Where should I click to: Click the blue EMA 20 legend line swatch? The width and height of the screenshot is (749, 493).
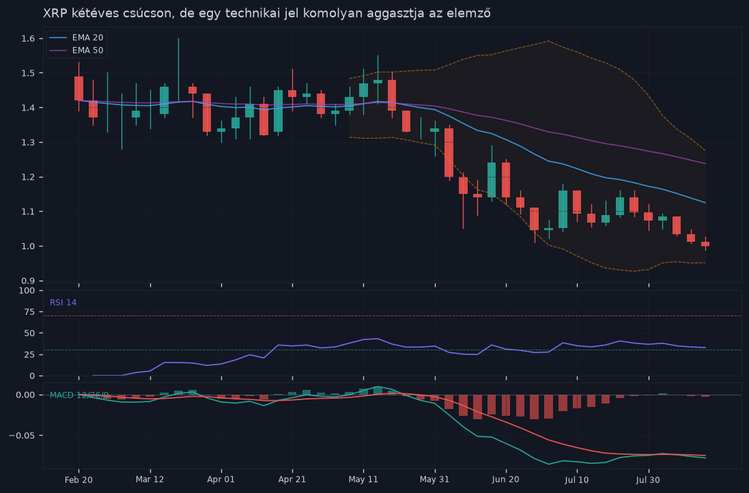58,38
